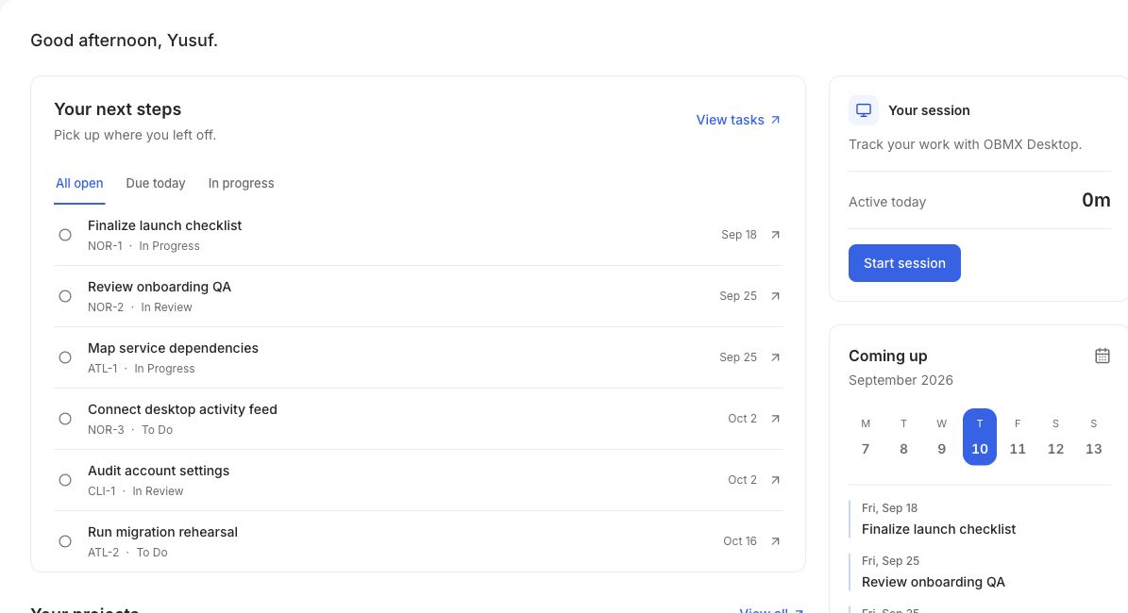1128x613 pixels.
Task: Click the ATL-2 task ID
Action: [104, 553]
